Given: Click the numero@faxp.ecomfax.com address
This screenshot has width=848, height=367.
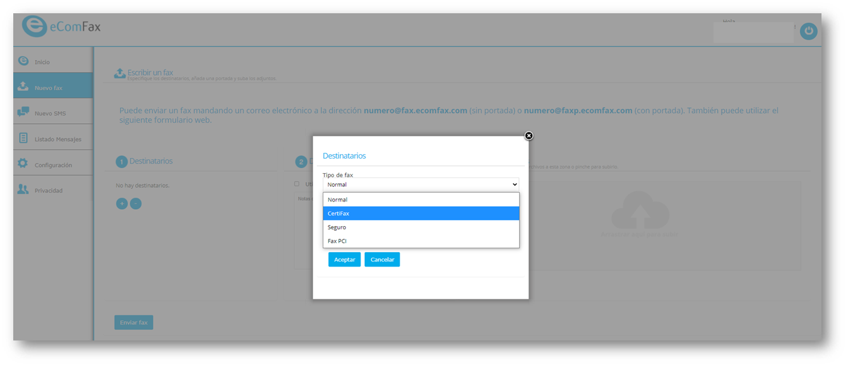Looking at the screenshot, I should click(578, 111).
